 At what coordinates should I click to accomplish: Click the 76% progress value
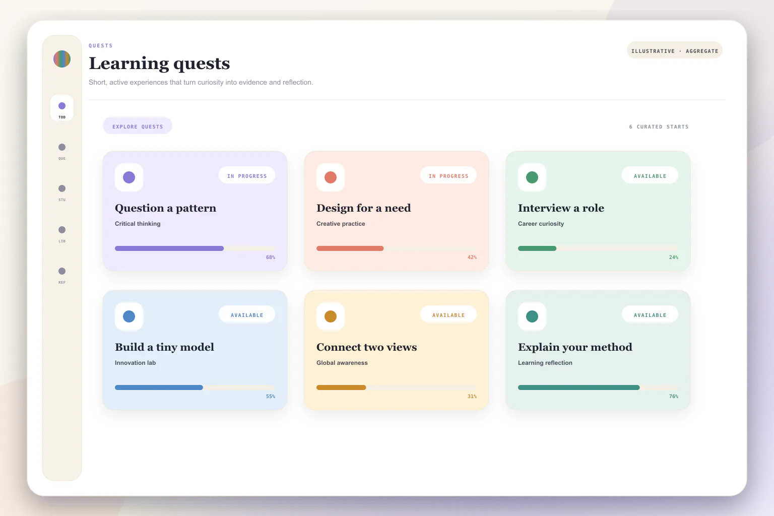coord(674,397)
